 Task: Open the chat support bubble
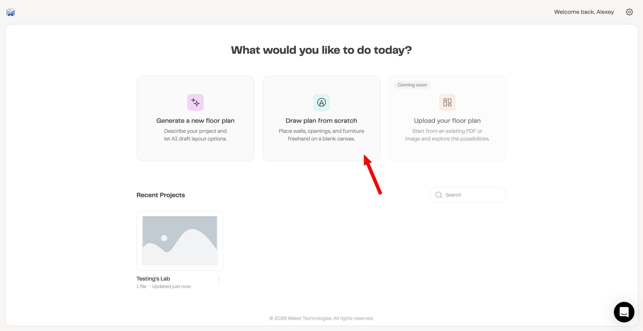(x=624, y=312)
